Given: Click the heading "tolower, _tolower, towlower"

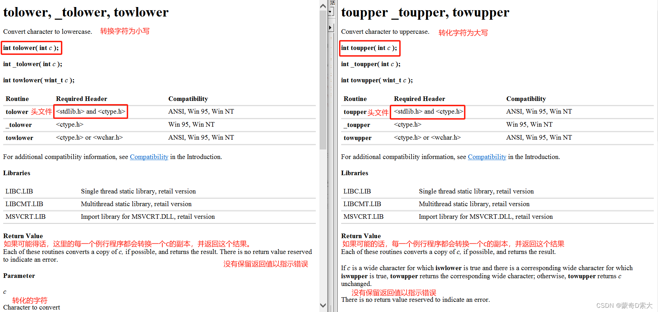Looking at the screenshot, I should click(86, 12).
